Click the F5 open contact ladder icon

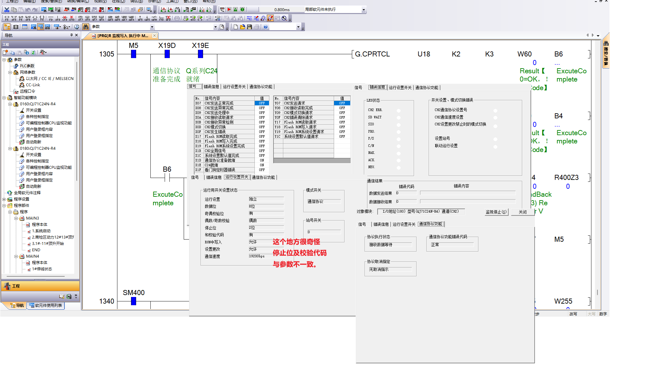coord(7,18)
